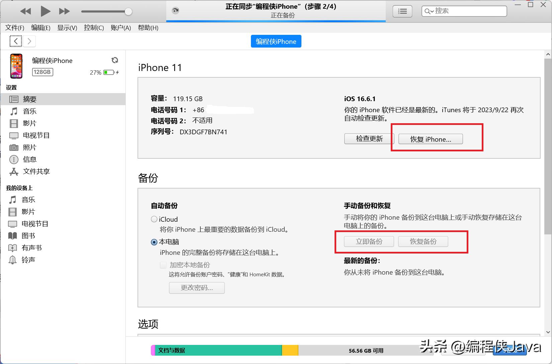Screen dimensions: 552x364
Task: Open the search field magnifier dropdown
Action: click(429, 11)
